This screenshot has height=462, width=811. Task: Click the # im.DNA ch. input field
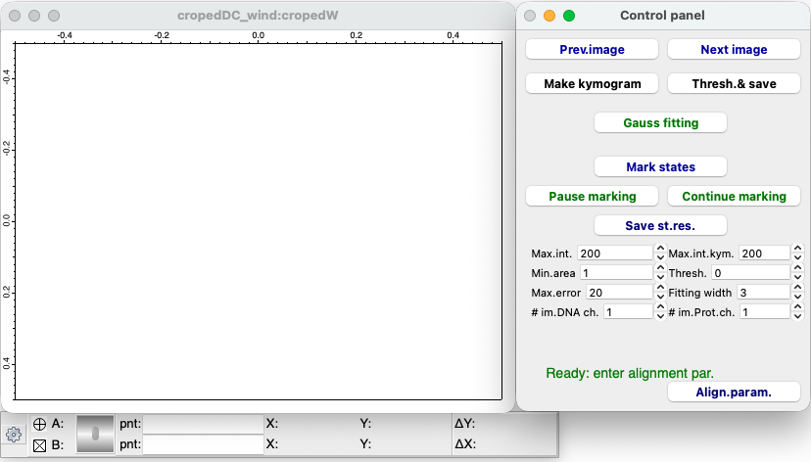pyautogui.click(x=627, y=311)
